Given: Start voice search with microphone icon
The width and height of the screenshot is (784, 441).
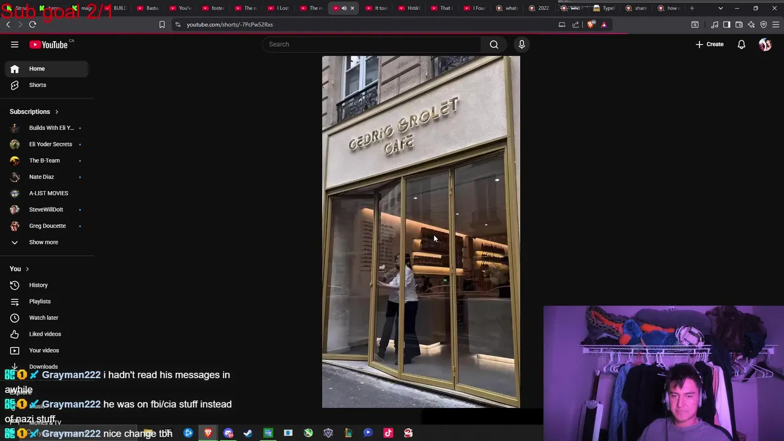Looking at the screenshot, I should (x=522, y=44).
